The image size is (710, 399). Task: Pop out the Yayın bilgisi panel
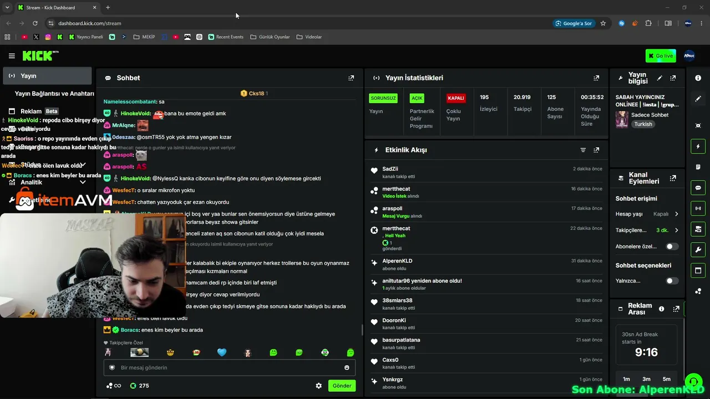pos(673,78)
